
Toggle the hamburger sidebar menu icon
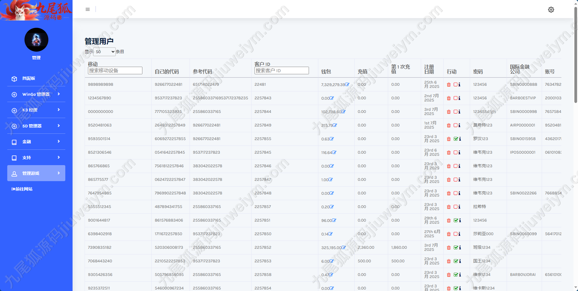[88, 9]
